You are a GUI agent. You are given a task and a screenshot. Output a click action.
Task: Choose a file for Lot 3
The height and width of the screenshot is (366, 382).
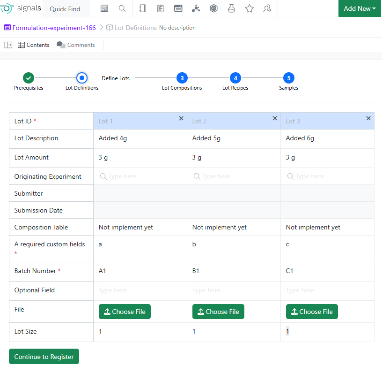pos(312,312)
